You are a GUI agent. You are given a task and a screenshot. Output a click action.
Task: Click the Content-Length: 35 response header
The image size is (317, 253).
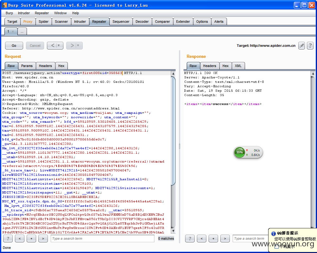click(204, 95)
